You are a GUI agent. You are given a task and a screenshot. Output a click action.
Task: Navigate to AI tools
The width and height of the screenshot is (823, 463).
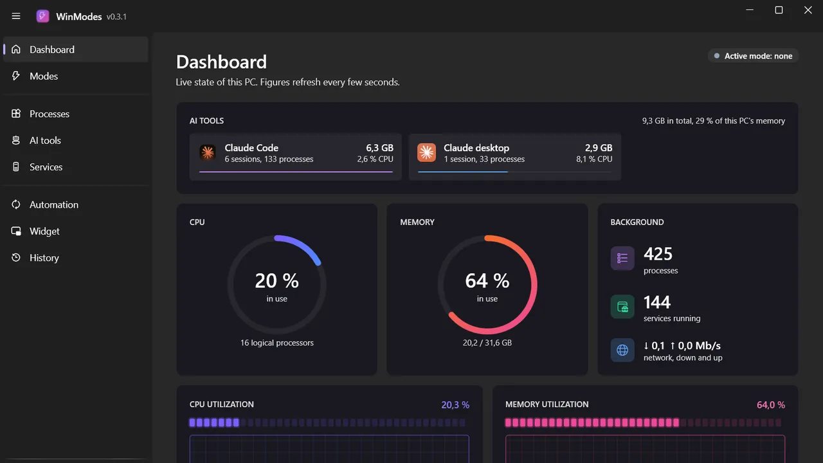(76, 140)
